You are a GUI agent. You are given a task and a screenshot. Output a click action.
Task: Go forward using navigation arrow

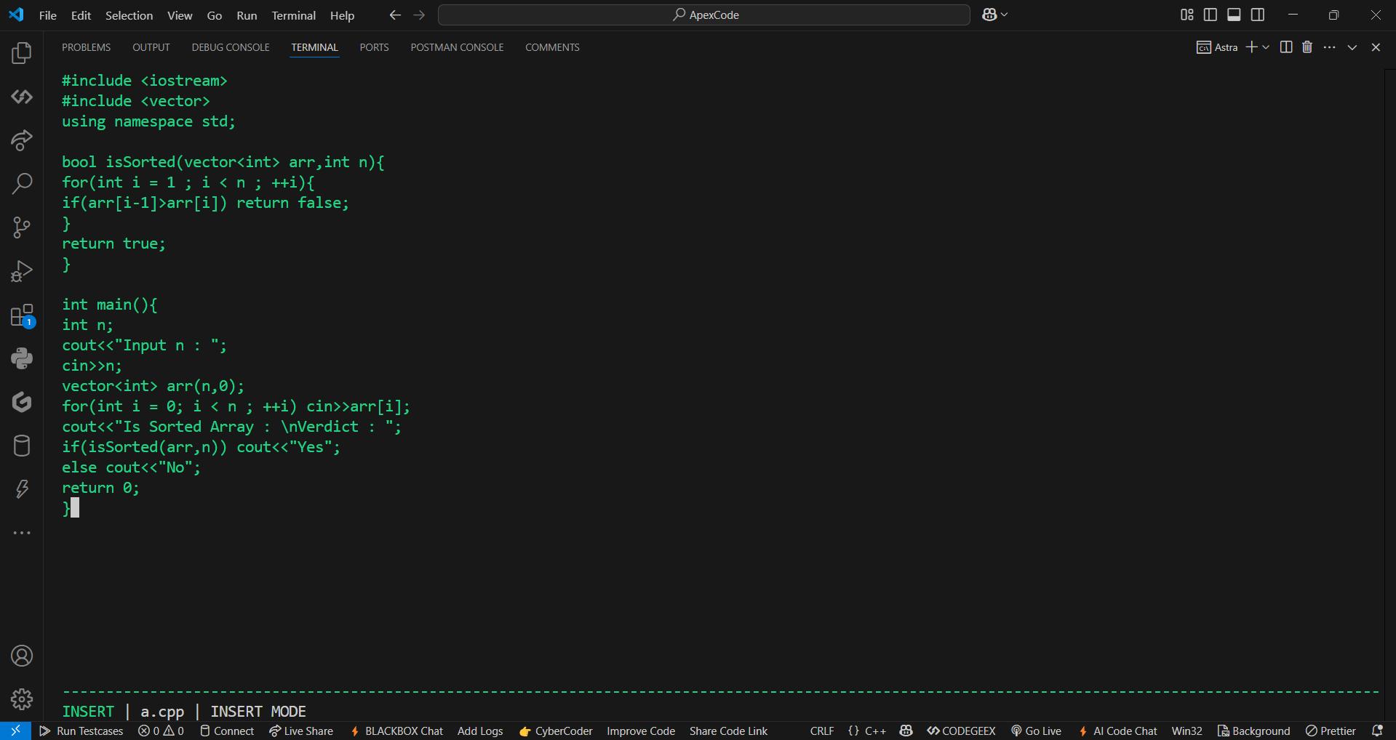[419, 15]
